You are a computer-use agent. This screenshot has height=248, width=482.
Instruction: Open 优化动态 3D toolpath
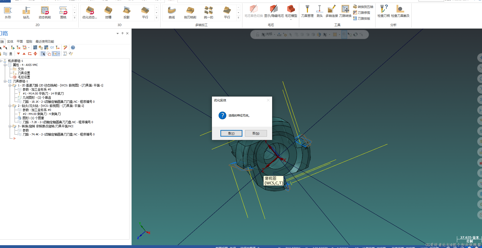click(x=90, y=13)
